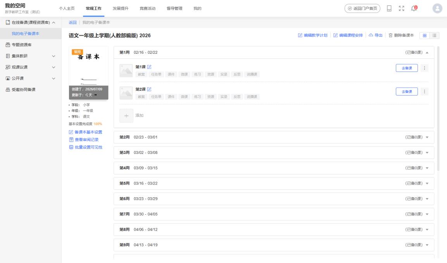
Task: Click 返回门户首页 button
Action: (362, 9)
